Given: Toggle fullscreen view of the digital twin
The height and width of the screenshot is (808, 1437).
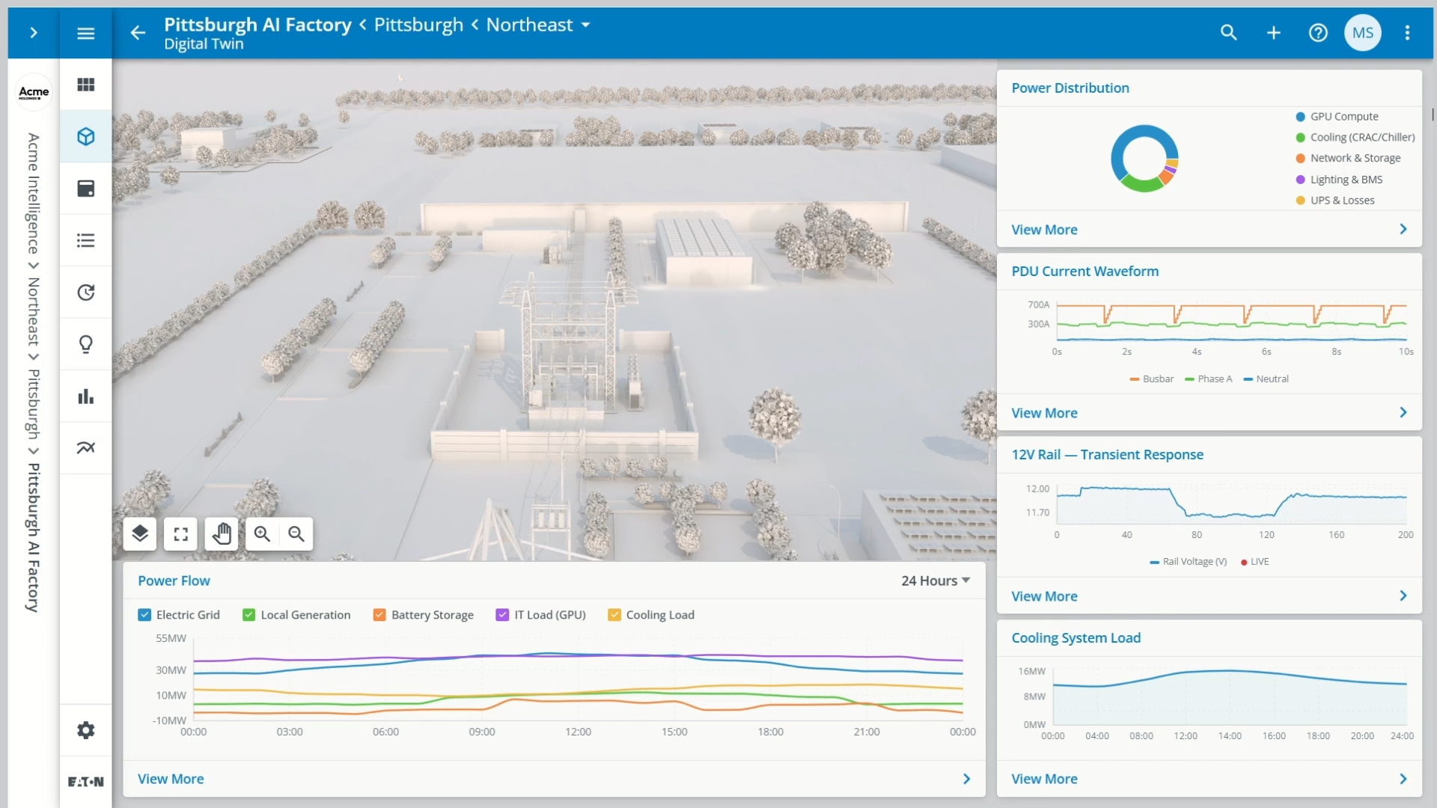Looking at the screenshot, I should click(180, 534).
